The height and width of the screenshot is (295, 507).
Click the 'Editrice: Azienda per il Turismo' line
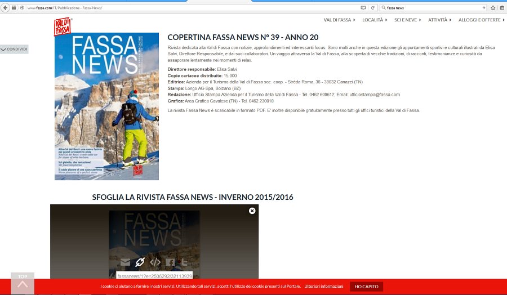(265, 82)
